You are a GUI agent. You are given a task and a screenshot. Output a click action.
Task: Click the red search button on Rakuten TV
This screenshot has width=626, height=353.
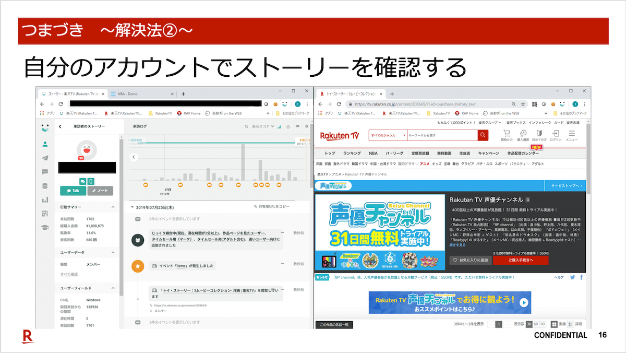pos(483,135)
